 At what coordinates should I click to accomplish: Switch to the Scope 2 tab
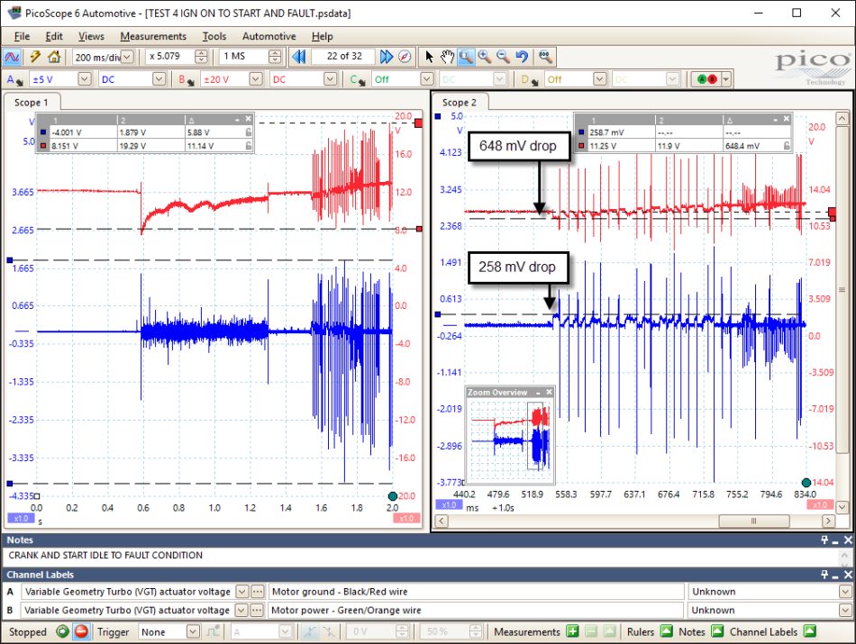click(460, 102)
